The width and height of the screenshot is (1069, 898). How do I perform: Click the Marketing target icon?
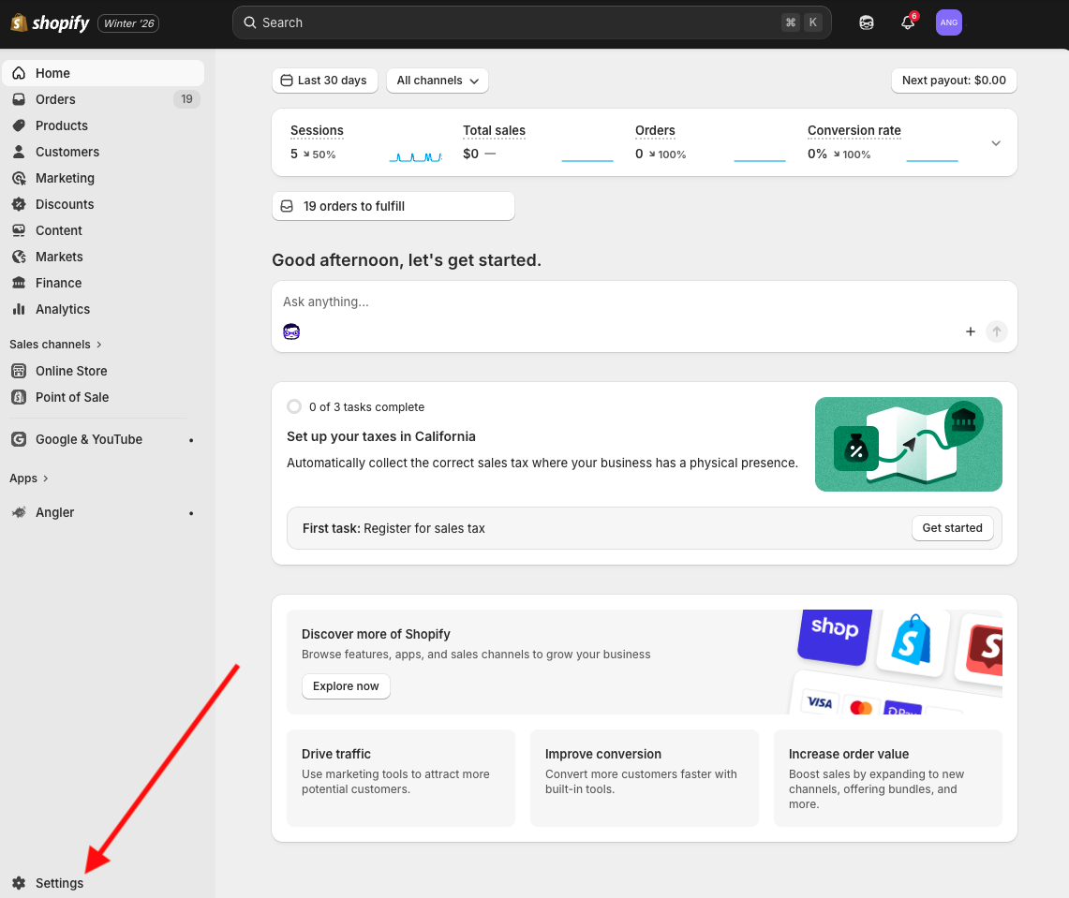tap(19, 178)
